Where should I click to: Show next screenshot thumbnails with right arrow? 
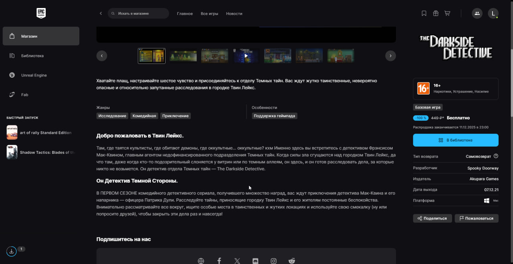point(390,56)
